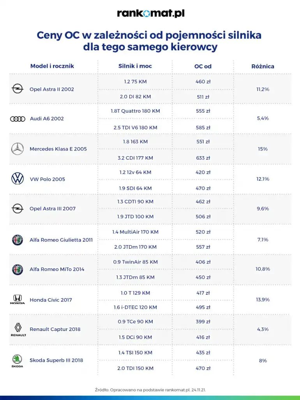Click the Alfa Romeo logo next to MiTo

click(x=18, y=269)
